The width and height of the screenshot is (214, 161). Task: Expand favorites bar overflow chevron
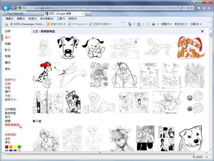[x=122, y=22]
